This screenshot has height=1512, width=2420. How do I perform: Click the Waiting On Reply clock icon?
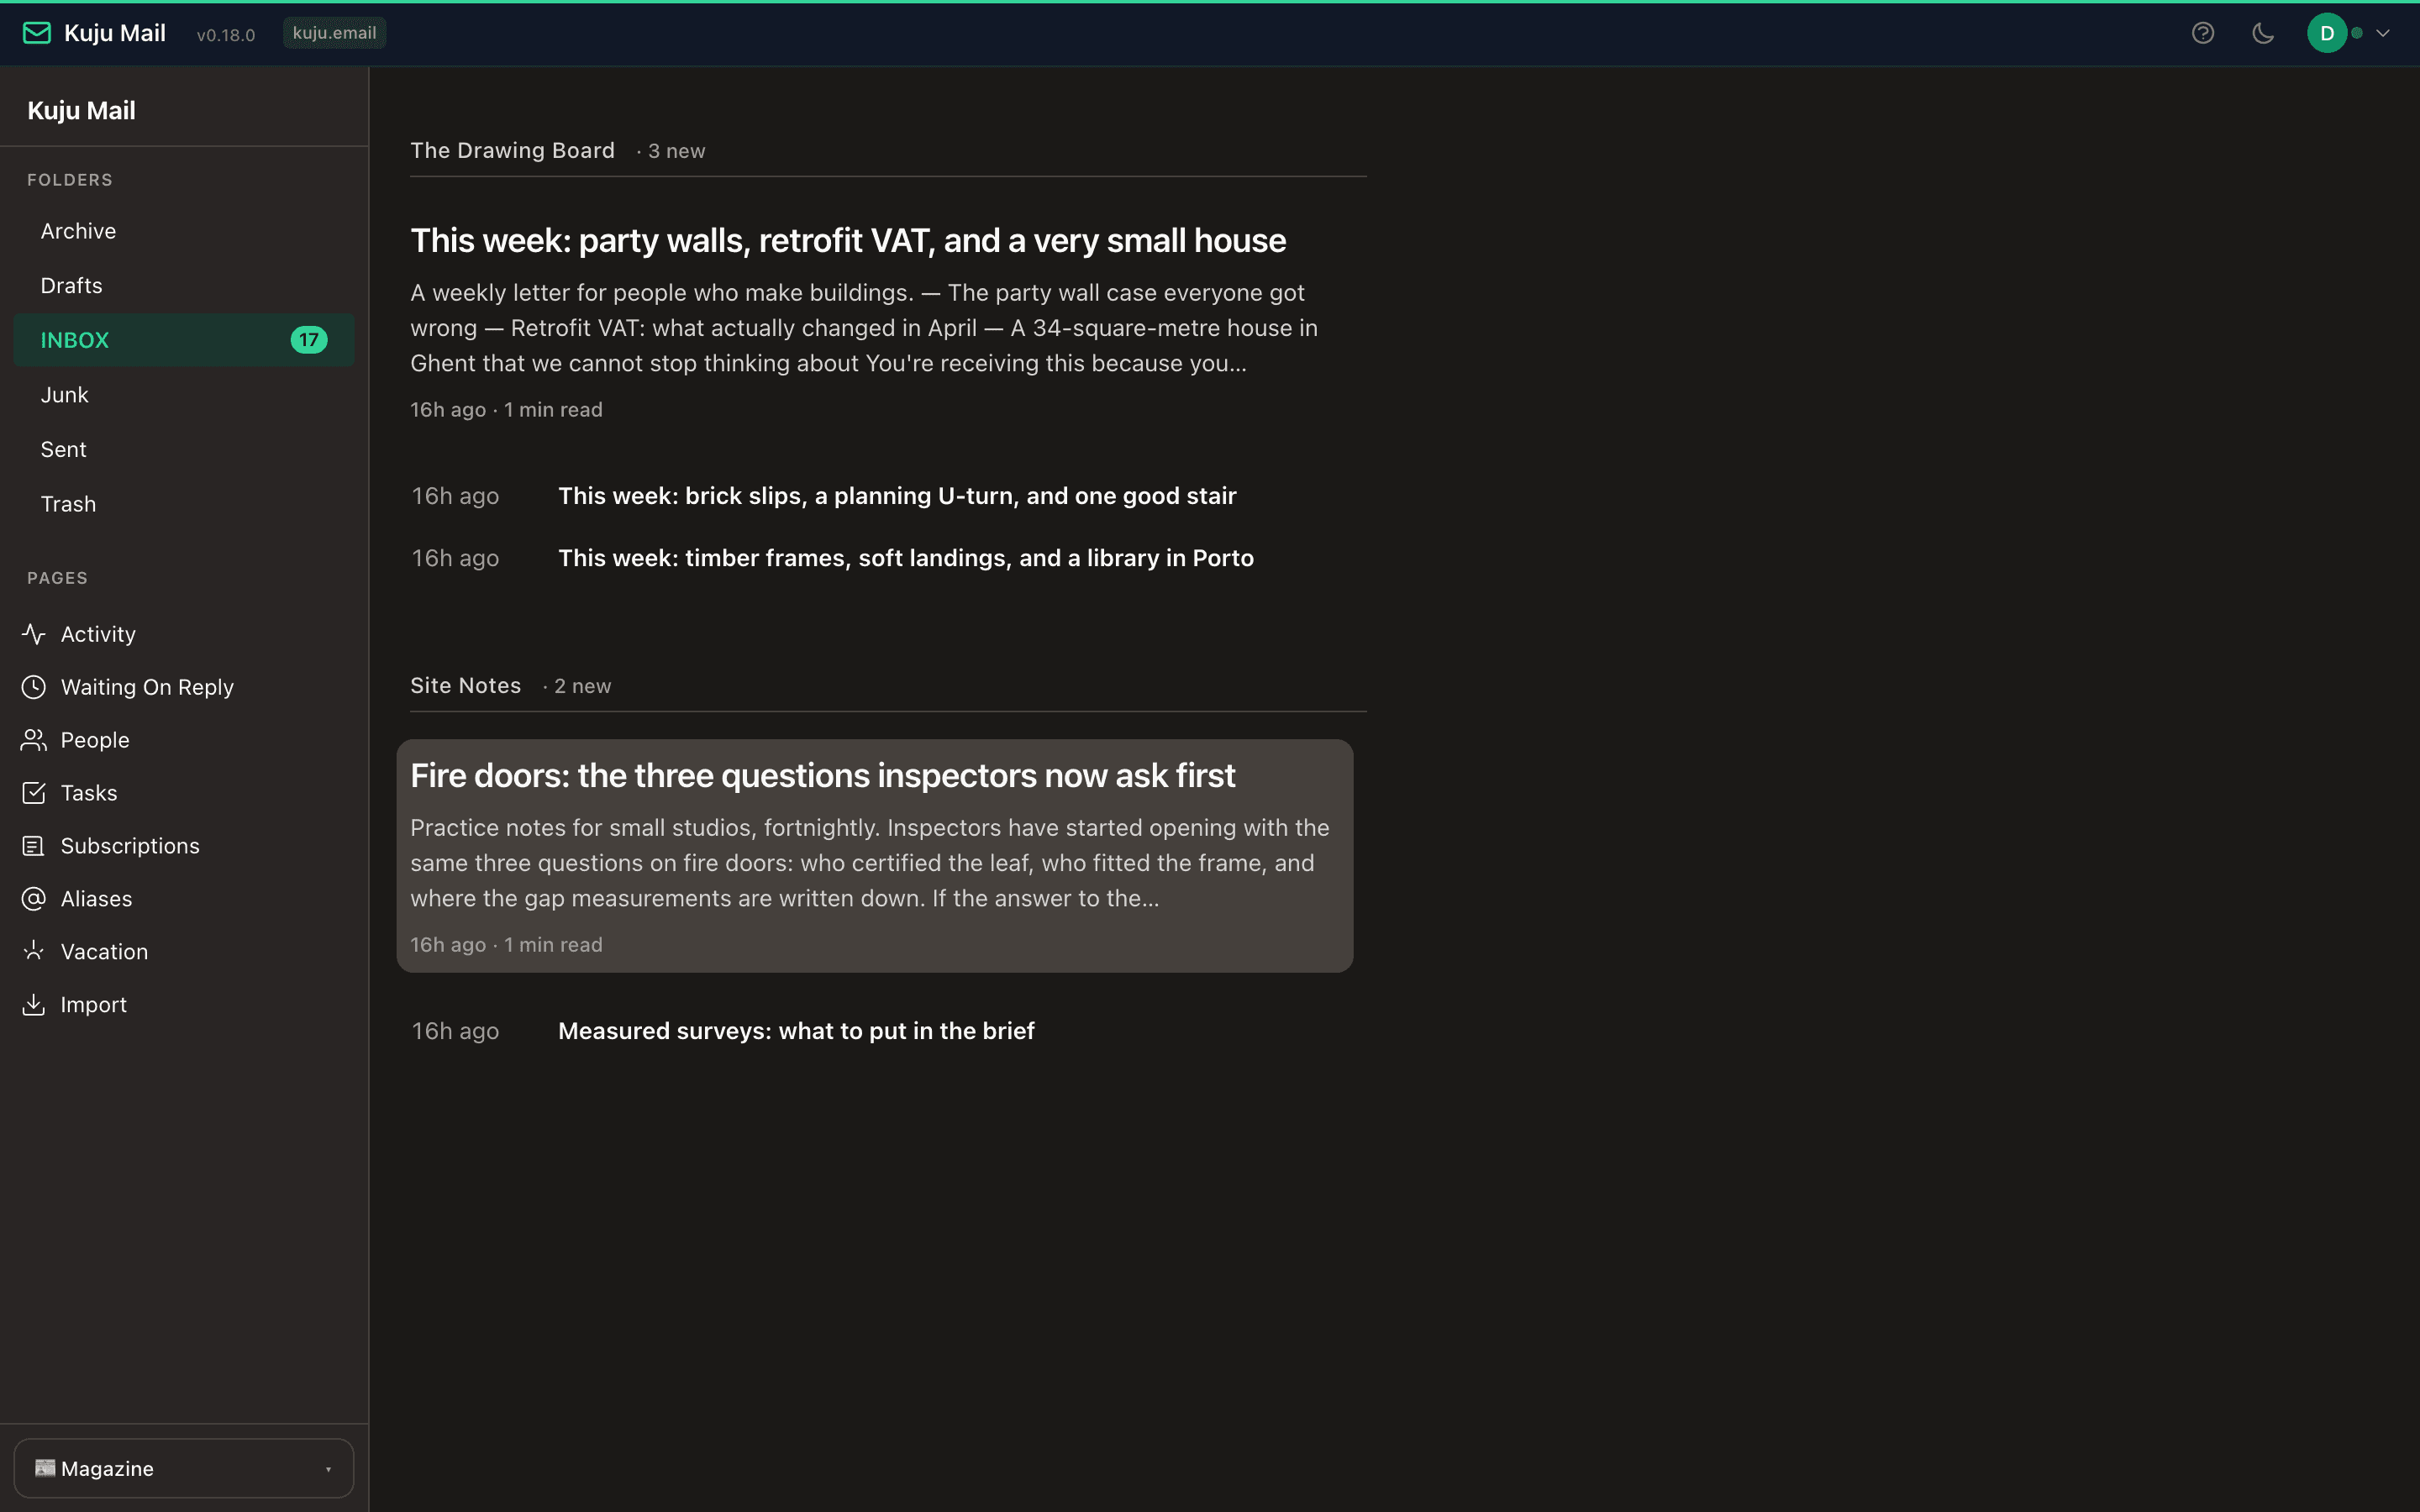34,687
